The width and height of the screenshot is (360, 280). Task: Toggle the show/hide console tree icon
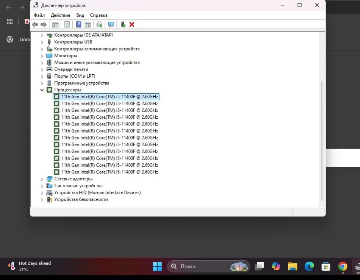(55, 25)
